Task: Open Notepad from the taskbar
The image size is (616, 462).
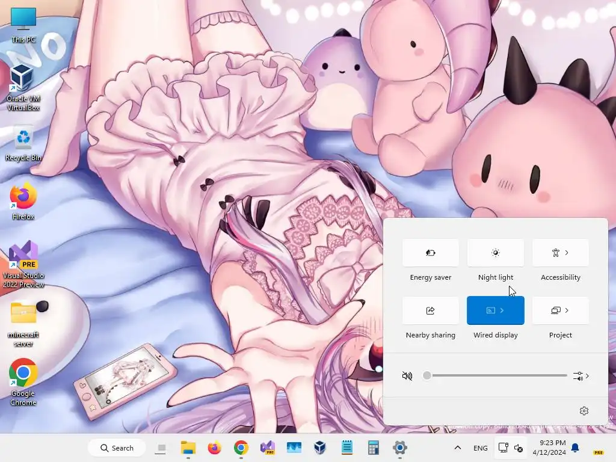Action: click(347, 448)
